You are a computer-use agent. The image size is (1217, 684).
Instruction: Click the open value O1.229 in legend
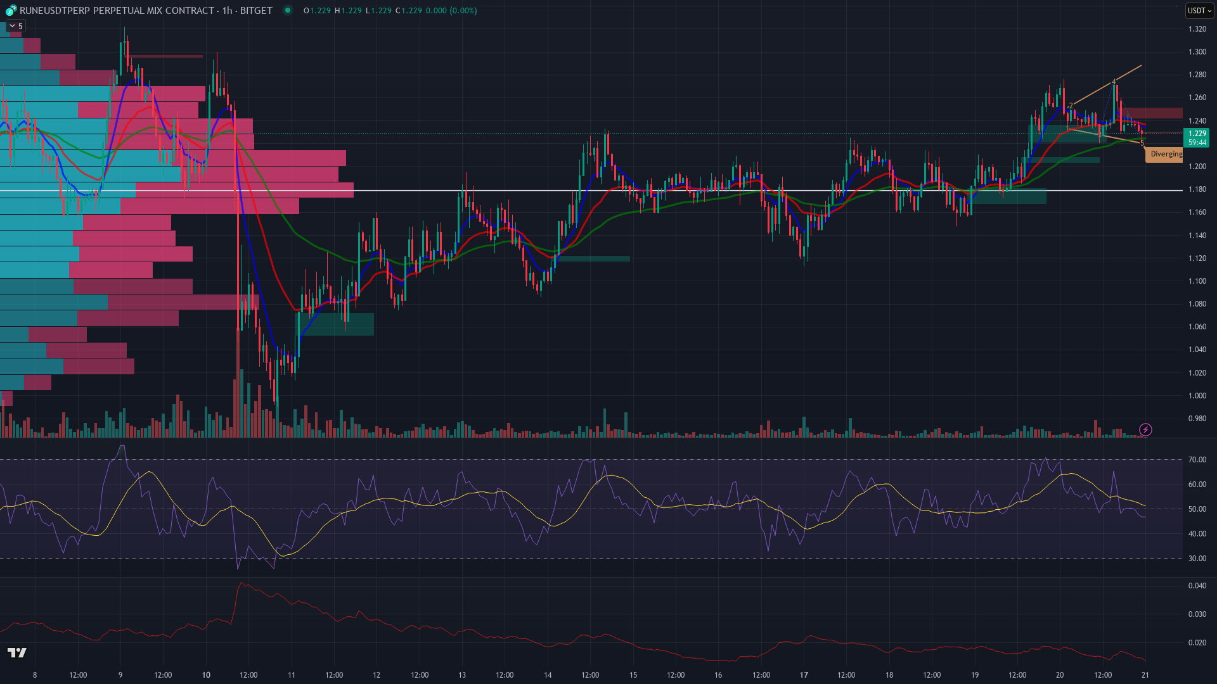click(x=317, y=10)
